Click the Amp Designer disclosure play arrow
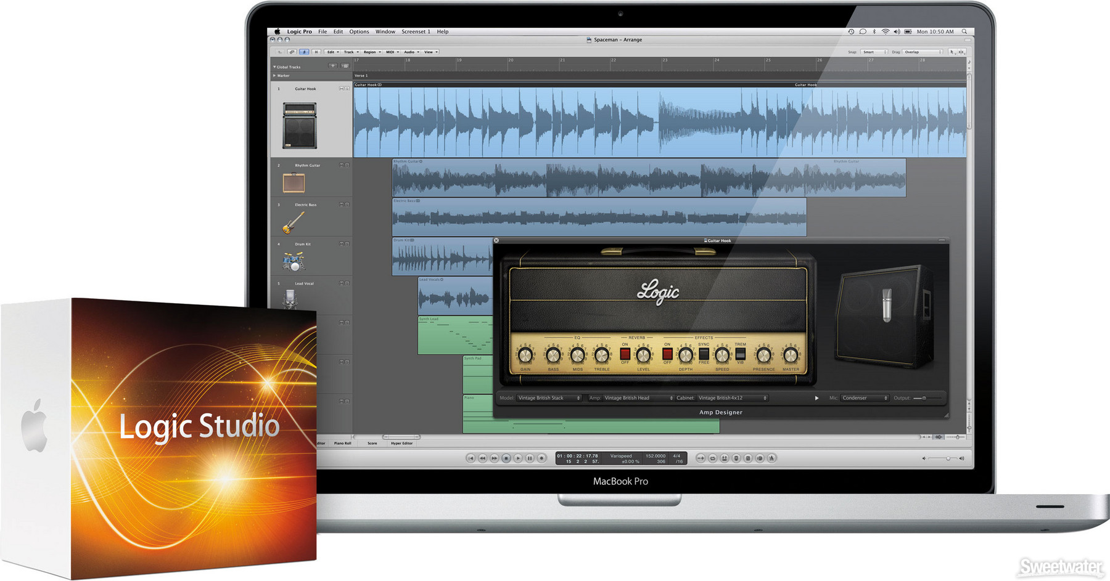This screenshot has width=1110, height=581. coord(816,398)
